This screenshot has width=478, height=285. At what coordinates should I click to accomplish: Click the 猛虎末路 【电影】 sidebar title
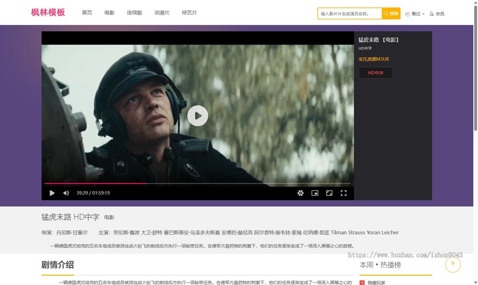(379, 40)
